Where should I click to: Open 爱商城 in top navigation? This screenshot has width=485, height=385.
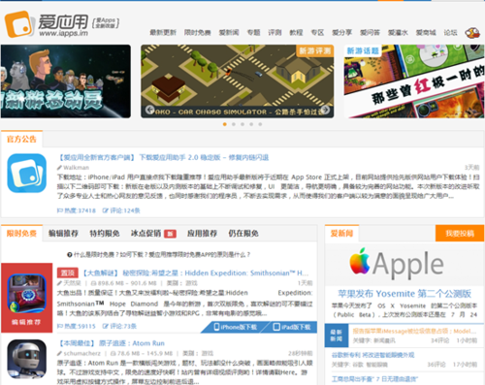[426, 32]
